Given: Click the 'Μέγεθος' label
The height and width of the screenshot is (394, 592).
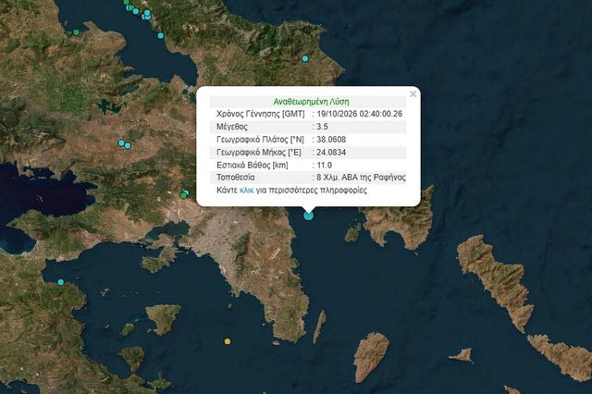Looking at the screenshot, I should coord(232,127).
